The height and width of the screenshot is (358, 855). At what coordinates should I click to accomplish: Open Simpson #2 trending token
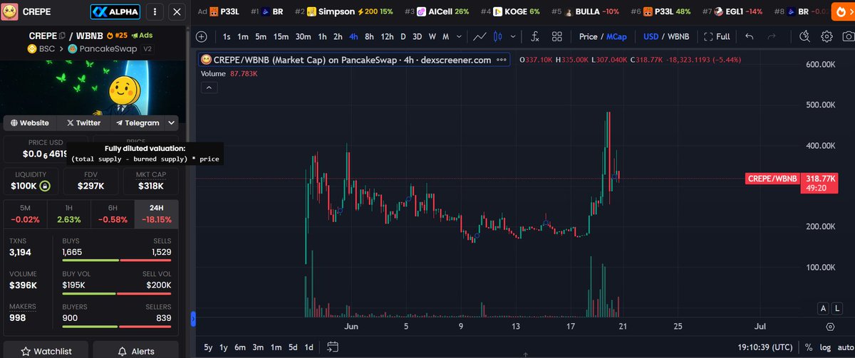tap(346, 12)
